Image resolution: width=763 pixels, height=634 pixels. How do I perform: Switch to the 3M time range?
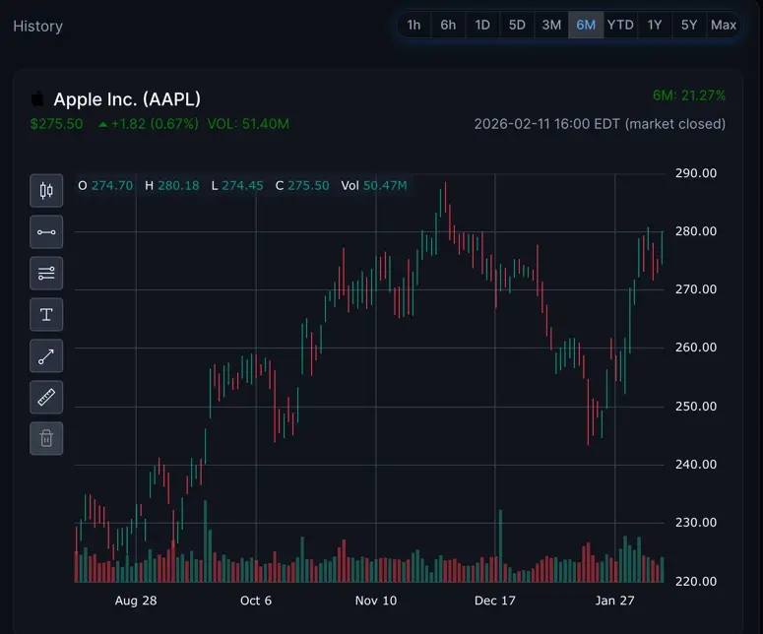pyautogui.click(x=551, y=25)
